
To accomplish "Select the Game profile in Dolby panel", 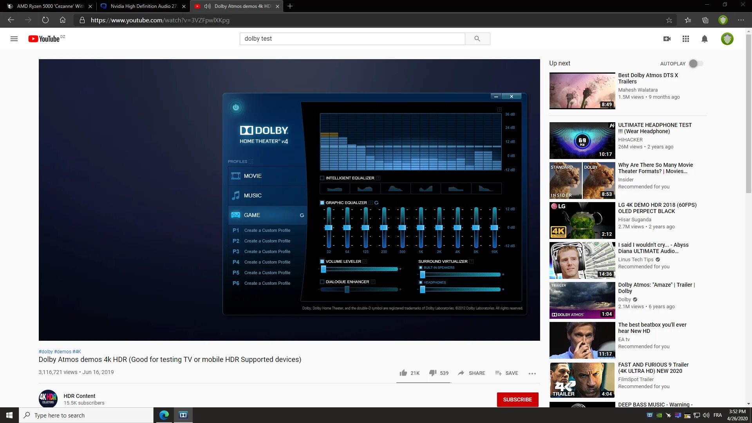I will click(x=267, y=215).
